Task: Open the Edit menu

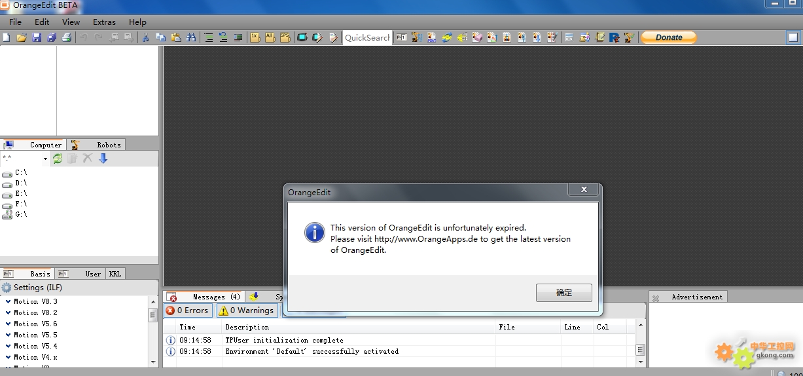Action: (x=42, y=22)
